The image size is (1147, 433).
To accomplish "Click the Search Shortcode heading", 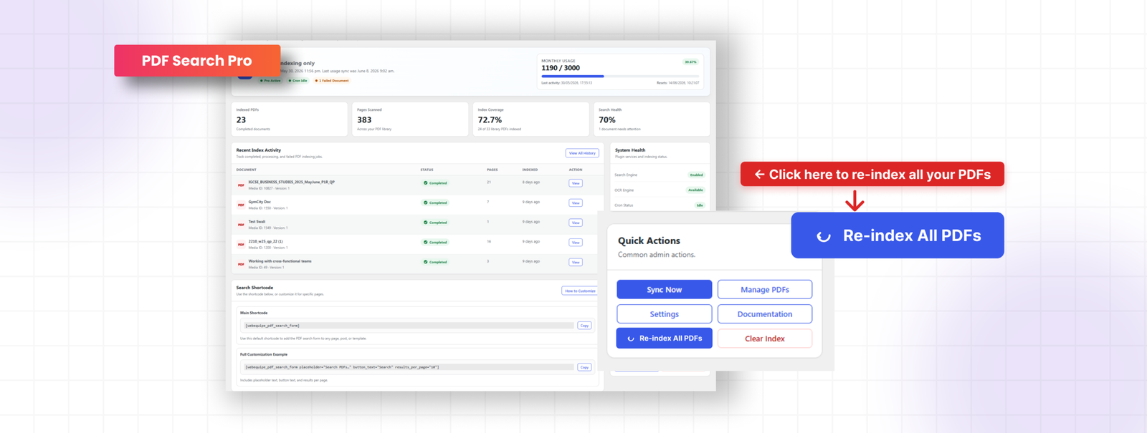I will [x=254, y=288].
